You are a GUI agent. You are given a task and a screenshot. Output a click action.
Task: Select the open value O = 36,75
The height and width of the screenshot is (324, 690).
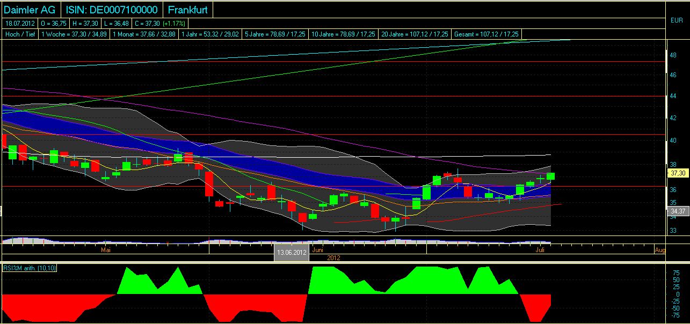coord(54,24)
